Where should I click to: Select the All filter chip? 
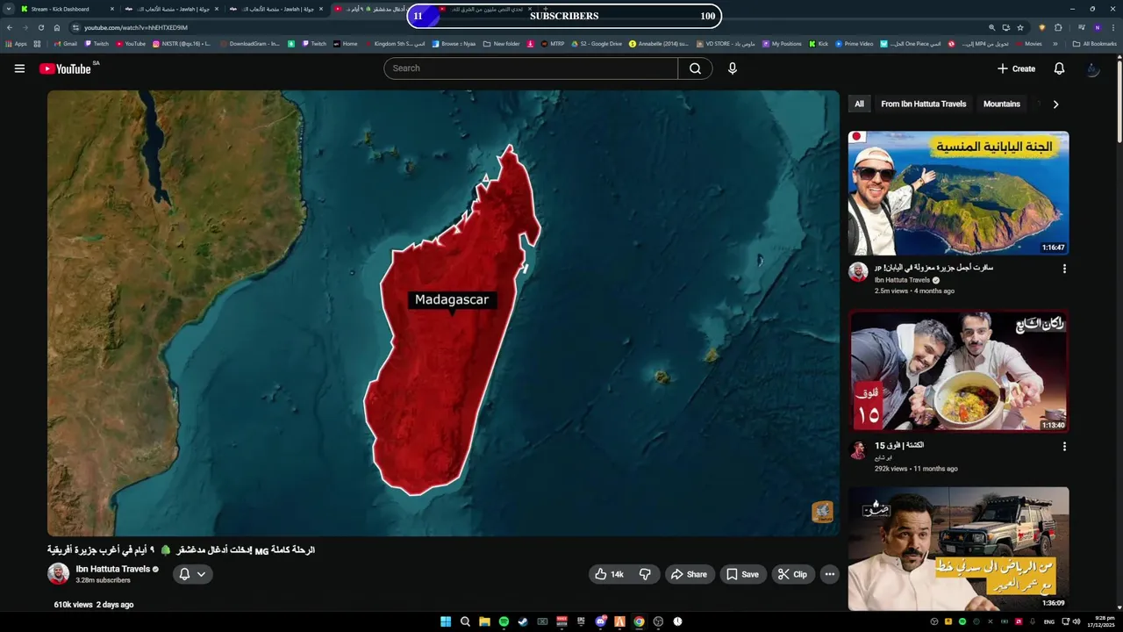[x=859, y=104]
